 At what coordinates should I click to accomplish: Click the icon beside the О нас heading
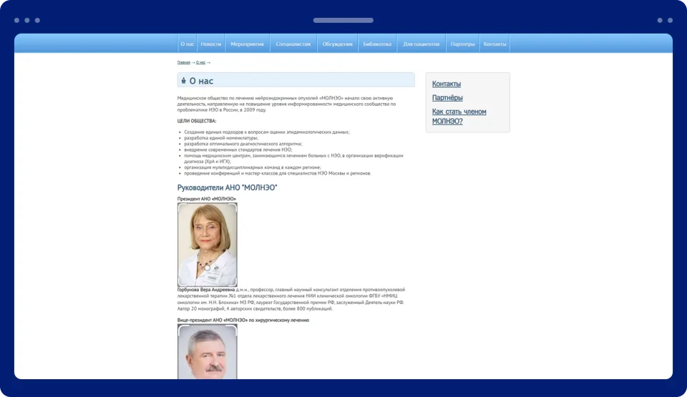click(x=184, y=81)
